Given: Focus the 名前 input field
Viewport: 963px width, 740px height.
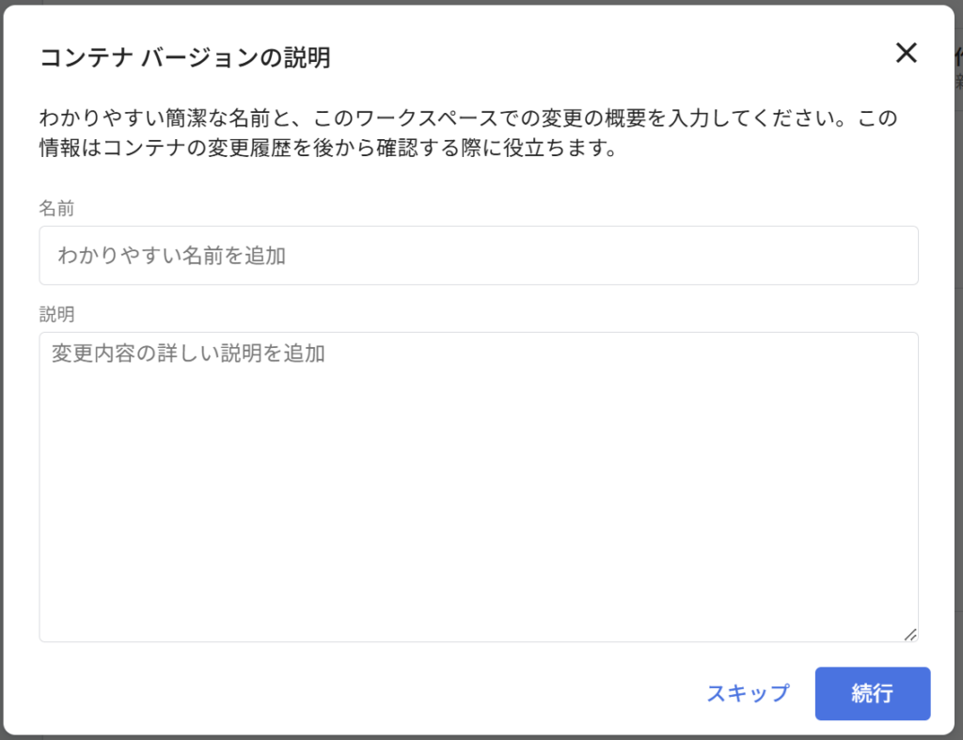Looking at the screenshot, I should [478, 255].
